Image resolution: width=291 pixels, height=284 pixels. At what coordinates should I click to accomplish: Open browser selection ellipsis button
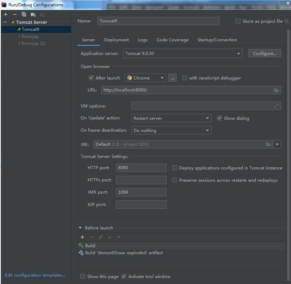(x=172, y=78)
